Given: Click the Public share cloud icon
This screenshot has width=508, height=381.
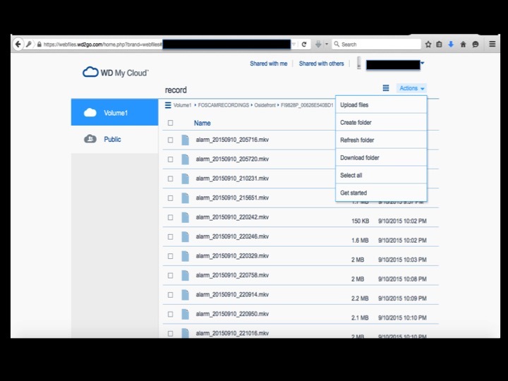Looking at the screenshot, I should [90, 139].
